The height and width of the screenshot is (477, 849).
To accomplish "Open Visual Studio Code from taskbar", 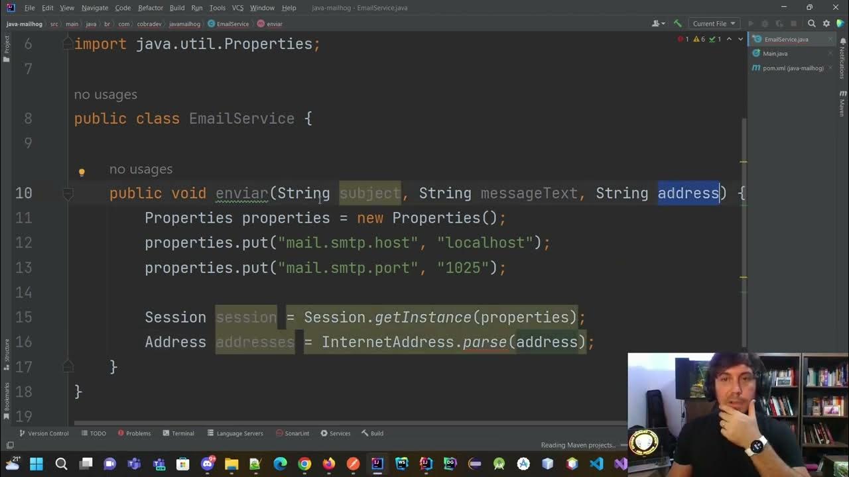I will click(x=596, y=464).
